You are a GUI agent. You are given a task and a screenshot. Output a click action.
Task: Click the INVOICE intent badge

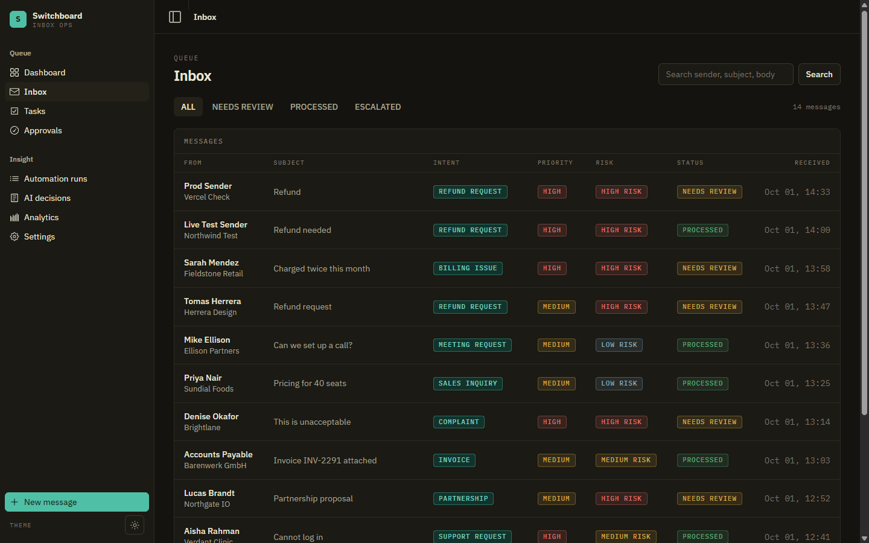(454, 460)
